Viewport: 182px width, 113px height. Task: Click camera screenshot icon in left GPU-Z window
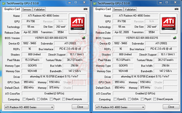click(x=85, y=9)
